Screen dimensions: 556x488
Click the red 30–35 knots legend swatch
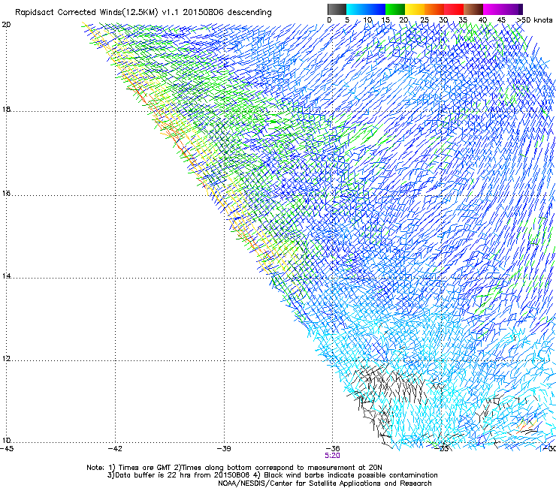(454, 9)
